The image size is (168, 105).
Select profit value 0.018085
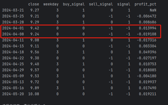(x=148, y=70)
